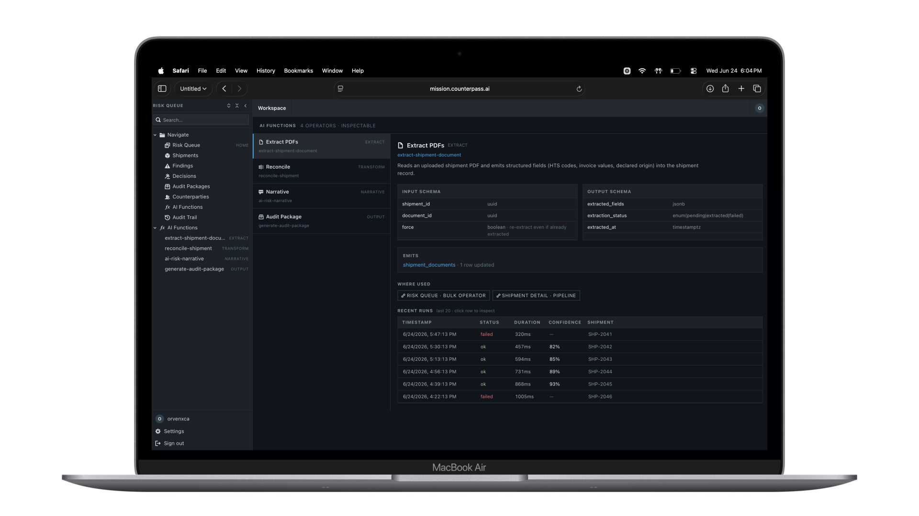Select the Audit Package operator card
The image size is (919, 516).
[x=322, y=221]
